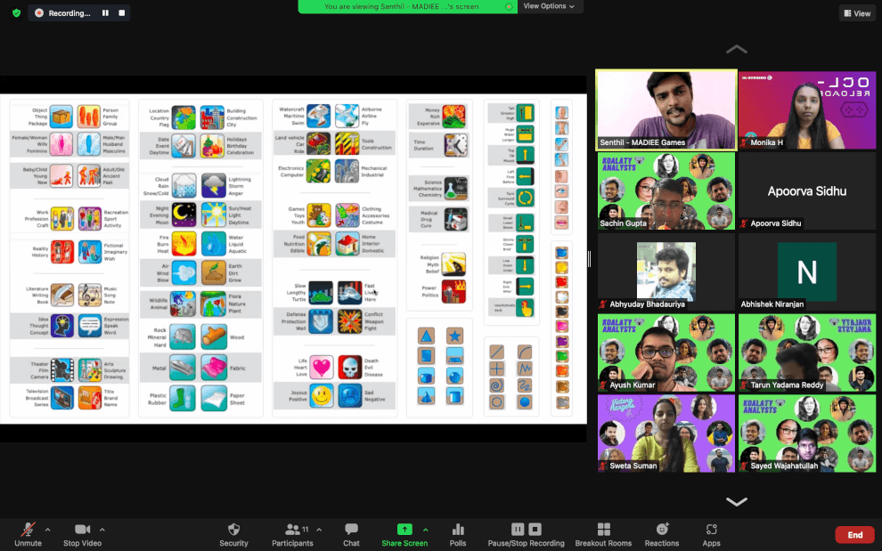Expand the View Options dropdown
882x551 pixels.
tap(548, 6)
